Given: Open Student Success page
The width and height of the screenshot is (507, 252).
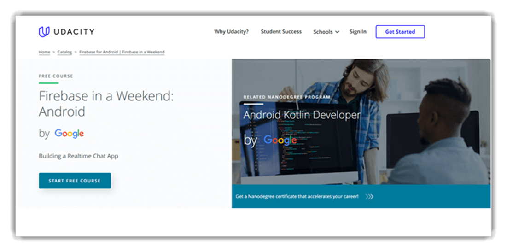Looking at the screenshot, I should click(x=281, y=32).
